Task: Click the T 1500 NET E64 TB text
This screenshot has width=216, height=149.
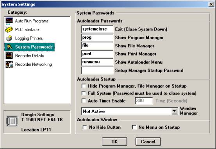Action: pos(42,120)
